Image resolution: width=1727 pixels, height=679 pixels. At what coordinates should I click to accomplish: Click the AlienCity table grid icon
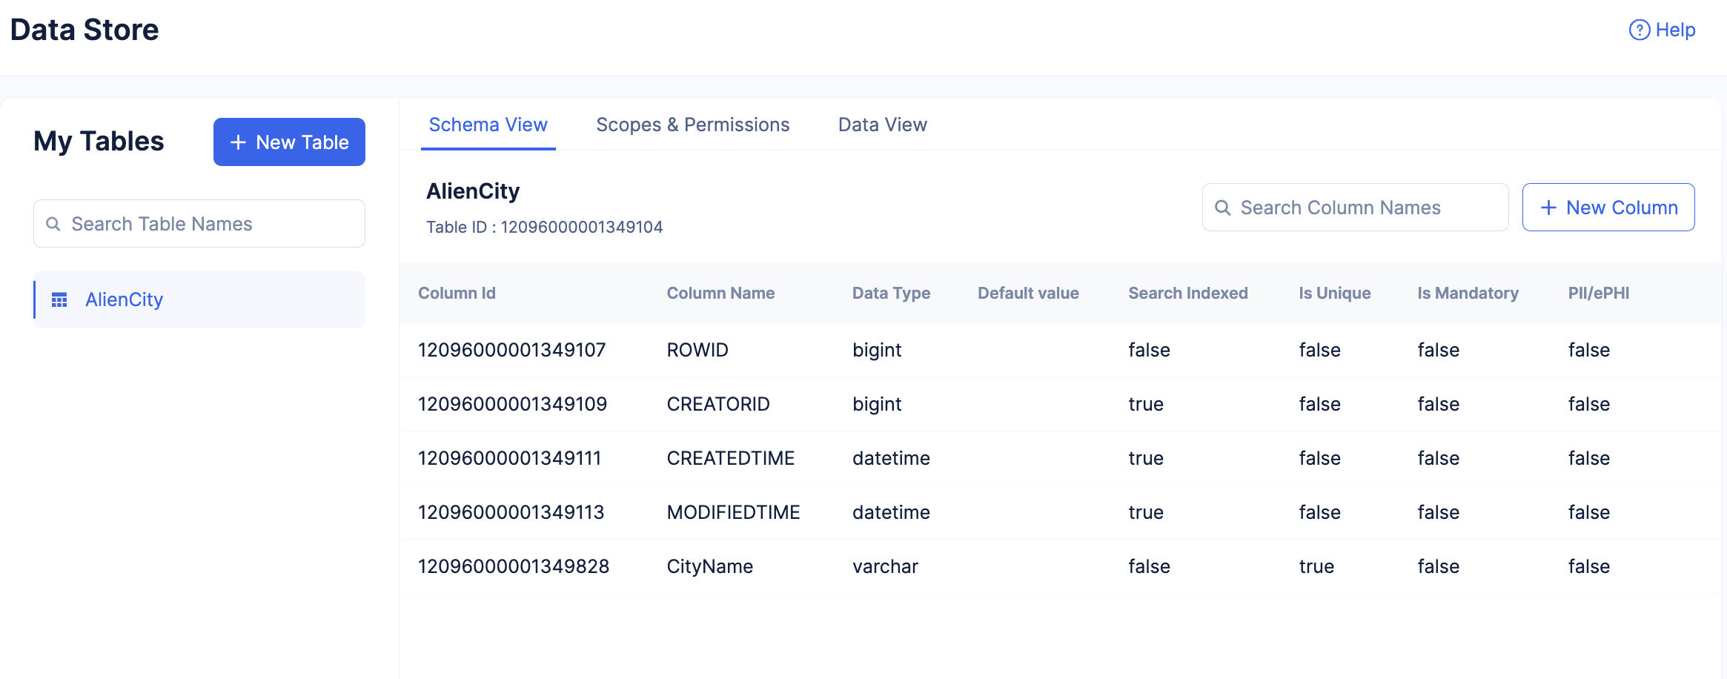59,299
